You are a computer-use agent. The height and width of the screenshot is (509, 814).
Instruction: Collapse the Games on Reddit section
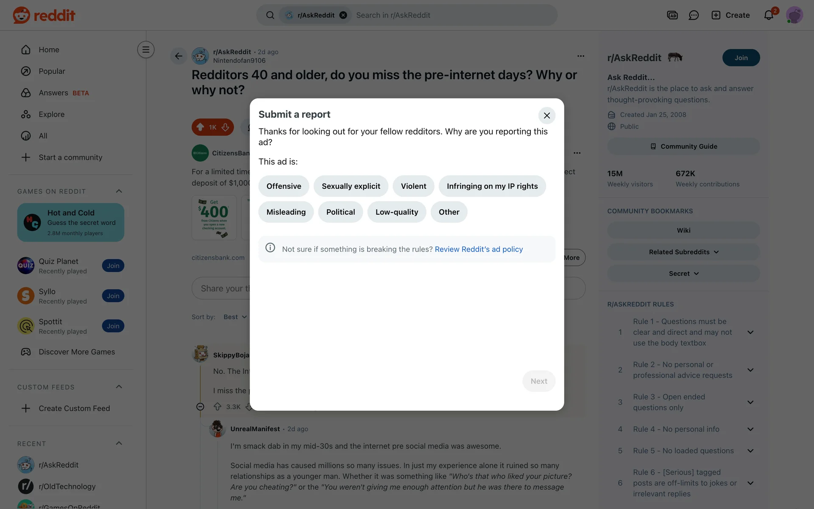click(x=119, y=191)
